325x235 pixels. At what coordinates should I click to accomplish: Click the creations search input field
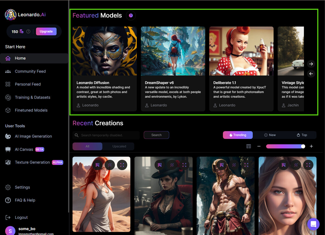pyautogui.click(x=106, y=135)
